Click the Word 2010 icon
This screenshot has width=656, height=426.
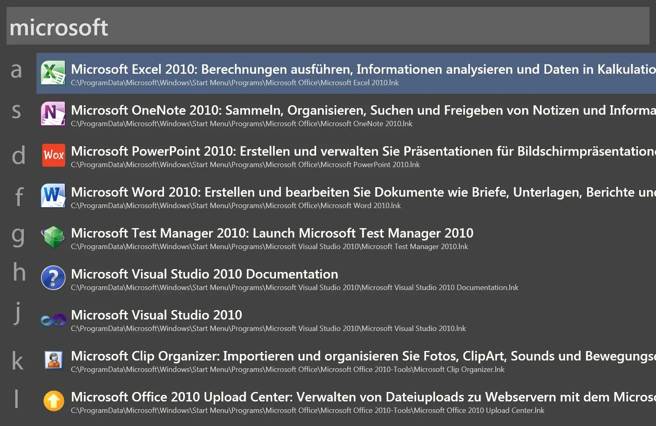coord(53,196)
